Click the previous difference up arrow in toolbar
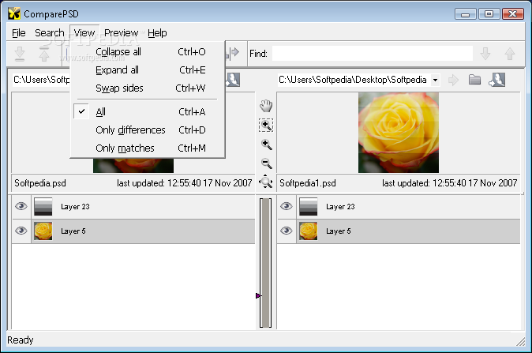 click(44, 54)
